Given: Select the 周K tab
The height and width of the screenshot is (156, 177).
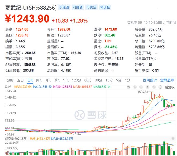Looking at the screenshot, I should [39, 80].
